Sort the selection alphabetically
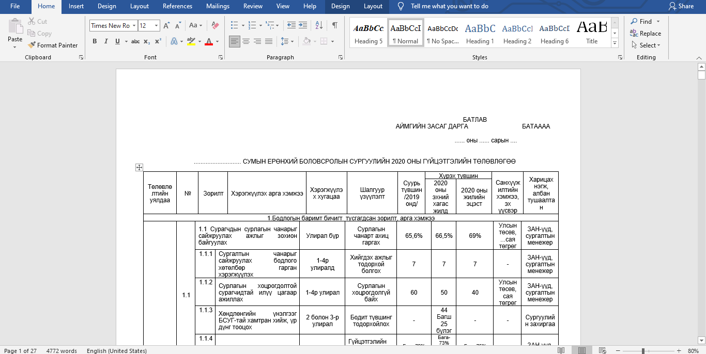Viewport: 706px width, 354px height. 319,25
